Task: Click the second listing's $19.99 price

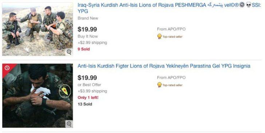Action: [x=87, y=78]
